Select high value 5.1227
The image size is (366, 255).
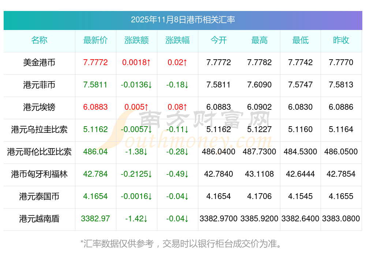click(259, 130)
